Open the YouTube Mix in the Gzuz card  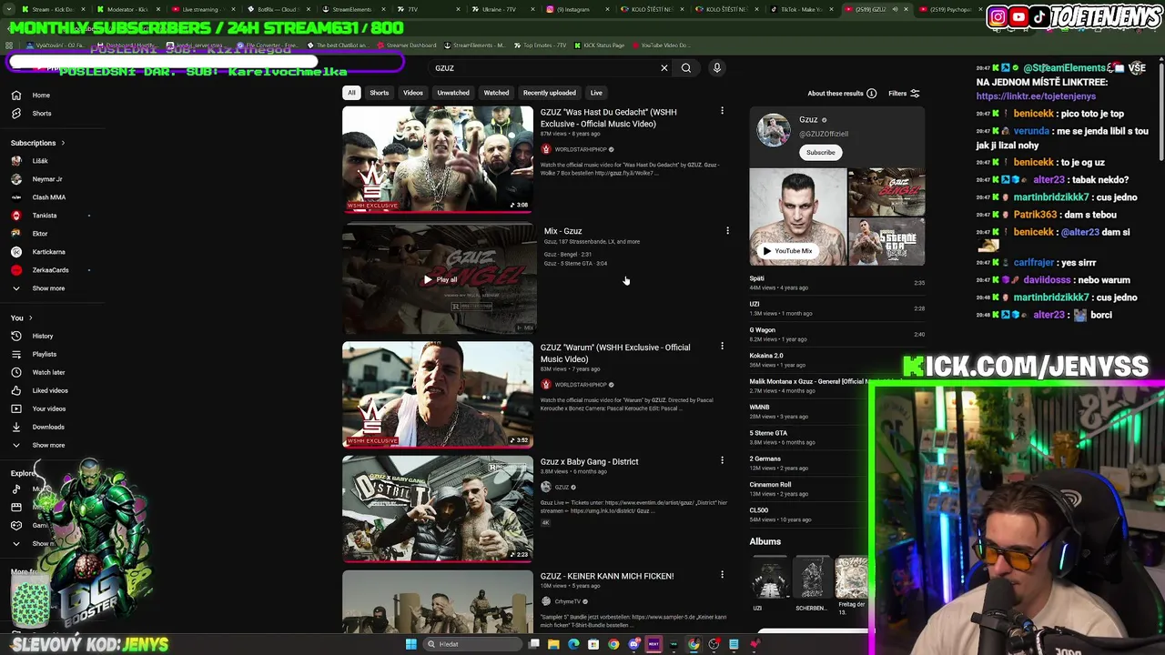(787, 251)
